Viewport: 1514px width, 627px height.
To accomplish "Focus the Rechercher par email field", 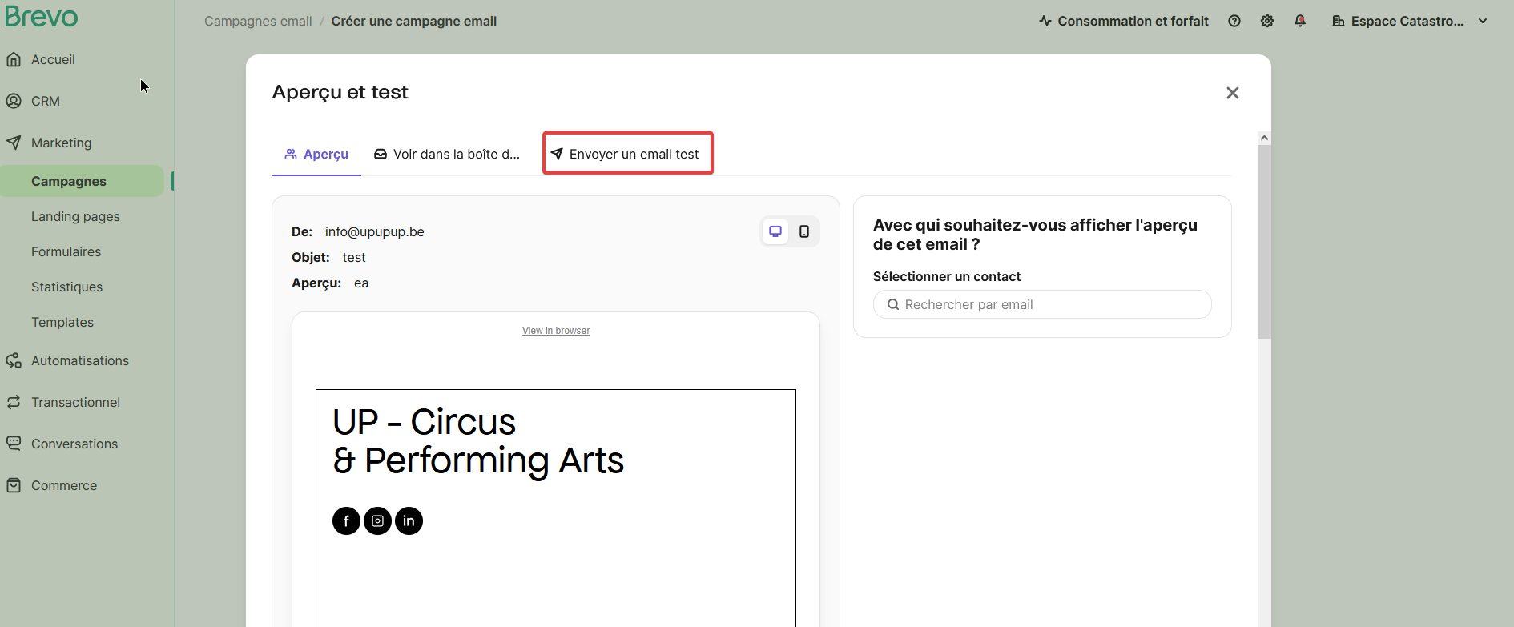I will (1041, 304).
